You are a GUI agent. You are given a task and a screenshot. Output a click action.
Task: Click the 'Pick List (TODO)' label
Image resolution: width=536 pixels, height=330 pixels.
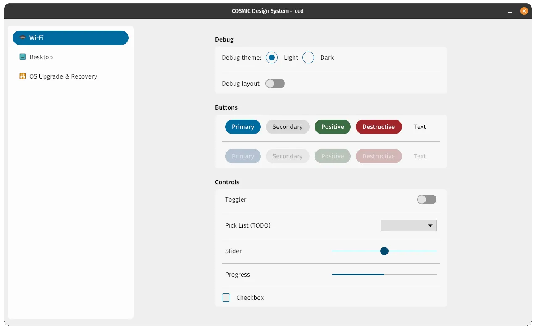coord(248,225)
